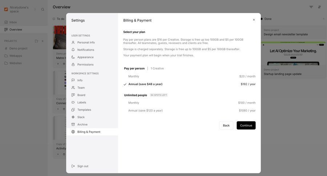Viewport: 327px width, 176px height.
Task: Open the Startup landing page thumbnail
Action: tap(293, 55)
